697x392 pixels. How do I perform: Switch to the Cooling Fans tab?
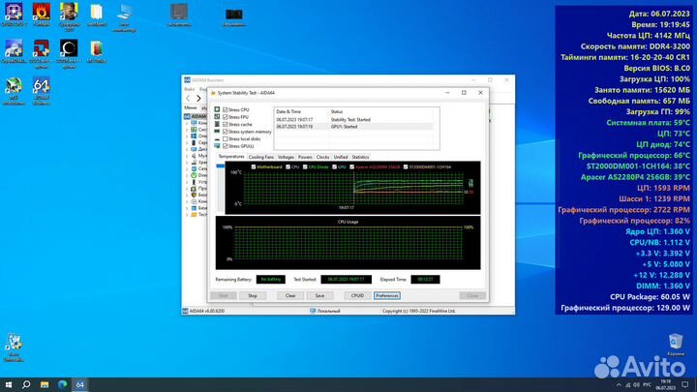[261, 157]
